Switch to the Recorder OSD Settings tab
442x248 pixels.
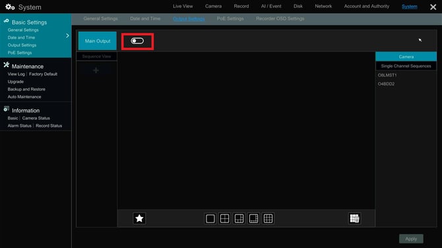pos(280,18)
